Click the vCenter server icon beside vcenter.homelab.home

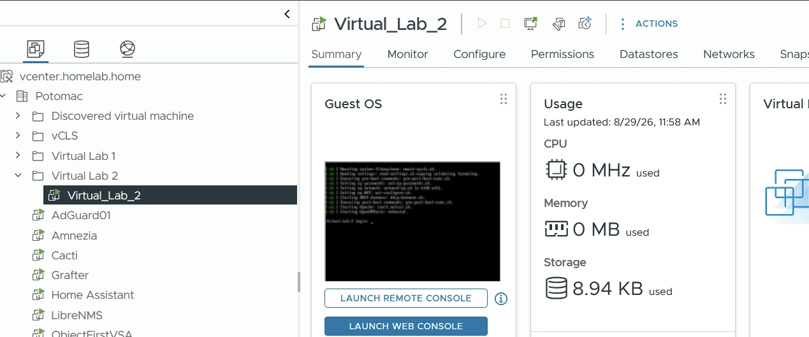pyautogui.click(x=6, y=76)
